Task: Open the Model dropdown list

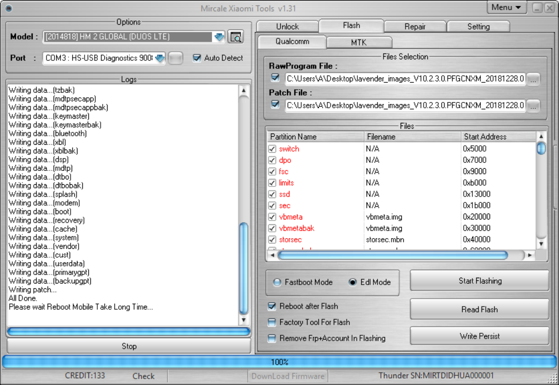Action: click(219, 37)
